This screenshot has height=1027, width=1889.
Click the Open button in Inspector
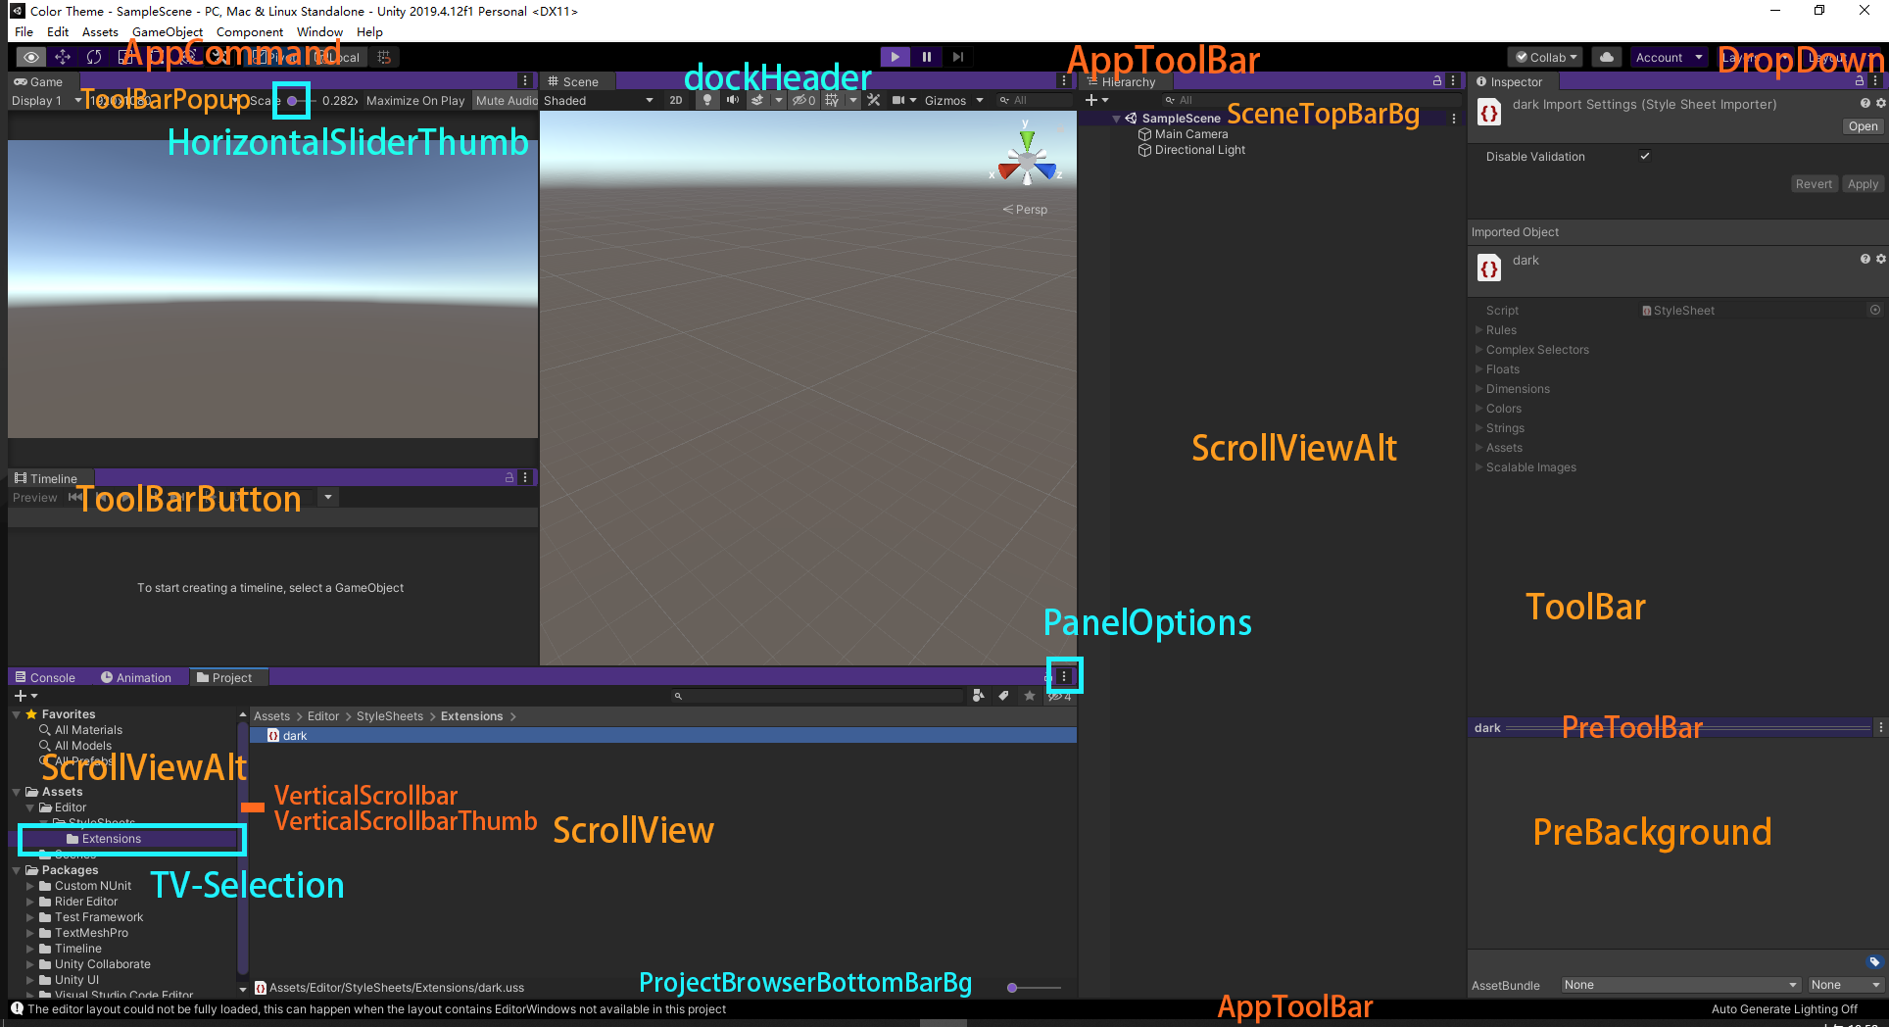[1863, 126]
